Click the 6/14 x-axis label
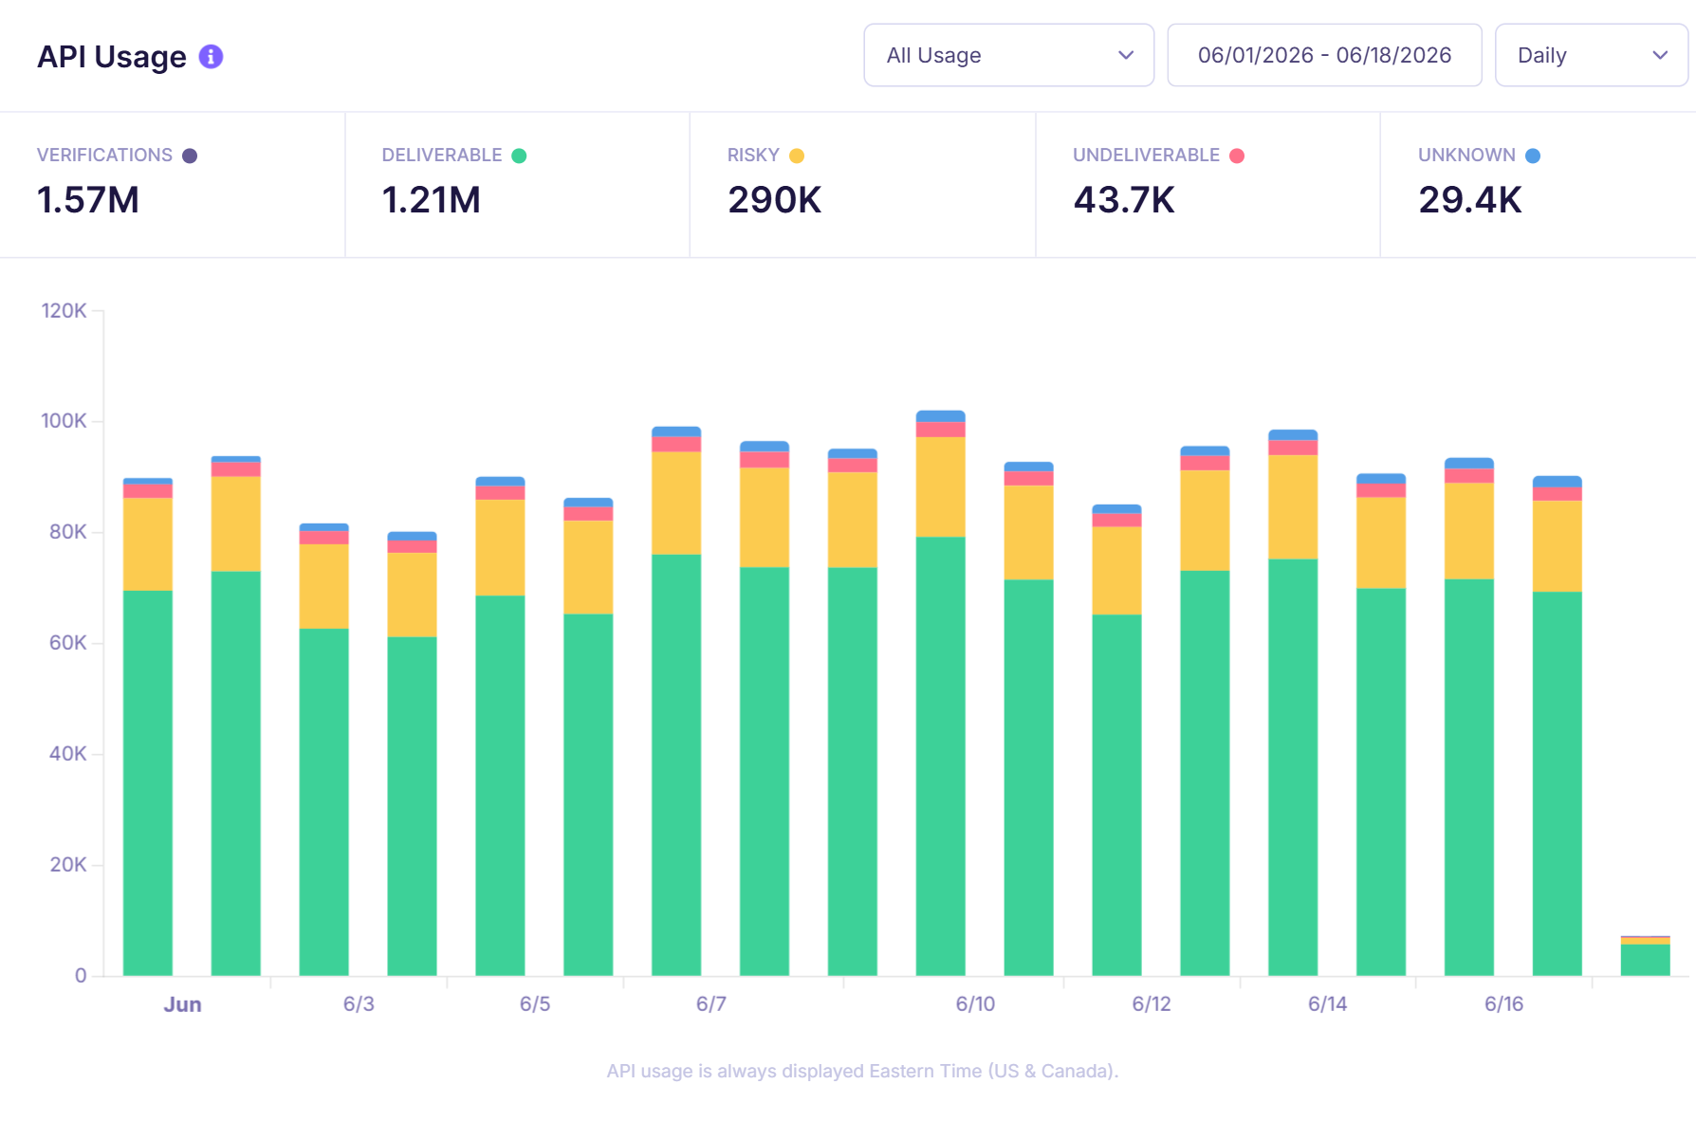The height and width of the screenshot is (1121, 1696). (1328, 1004)
